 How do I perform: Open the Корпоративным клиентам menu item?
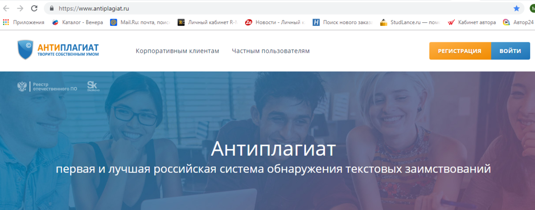pyautogui.click(x=177, y=51)
